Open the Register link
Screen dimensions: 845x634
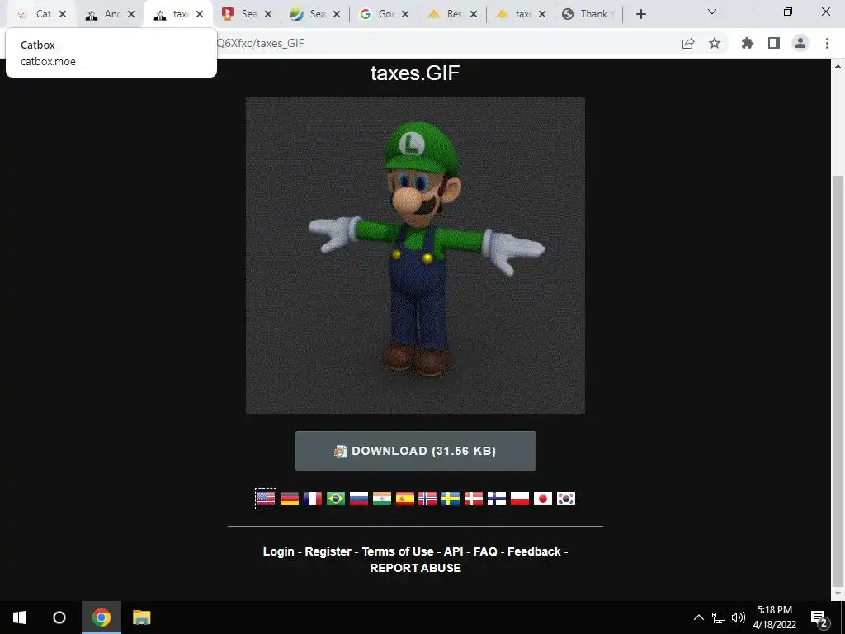click(x=328, y=551)
